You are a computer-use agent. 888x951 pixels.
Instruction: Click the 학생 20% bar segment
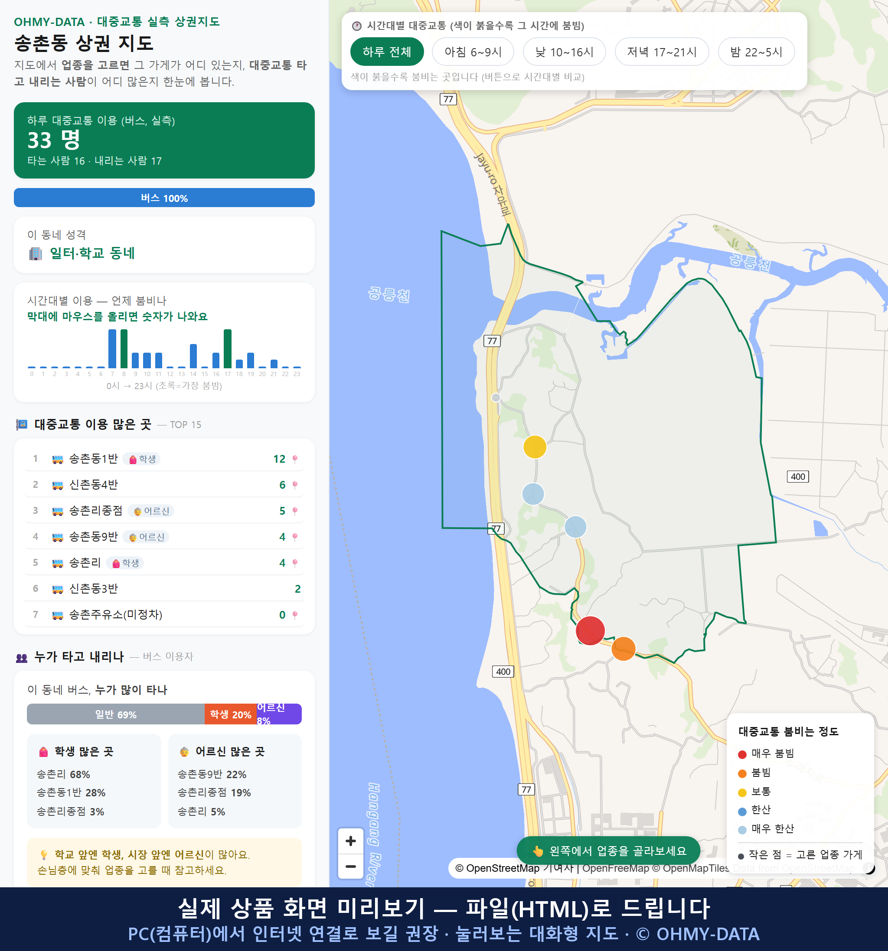[x=231, y=714]
